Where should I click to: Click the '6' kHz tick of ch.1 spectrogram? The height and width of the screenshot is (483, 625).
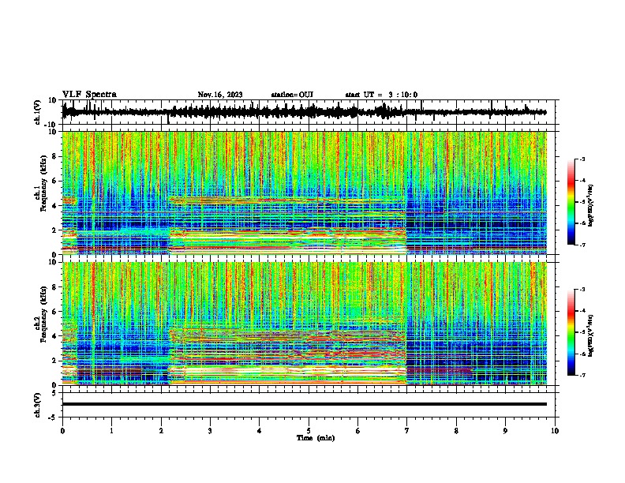(x=54, y=181)
